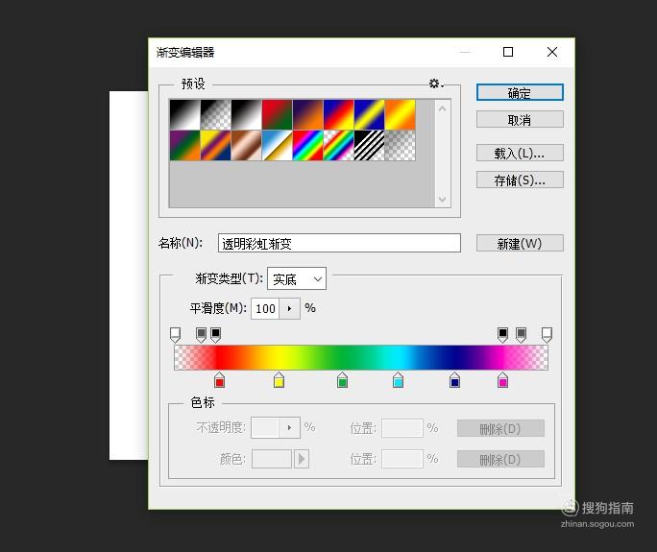Screen dimensions: 657x552
Task: Click the presets scrollbar down arrow
Action: click(443, 199)
